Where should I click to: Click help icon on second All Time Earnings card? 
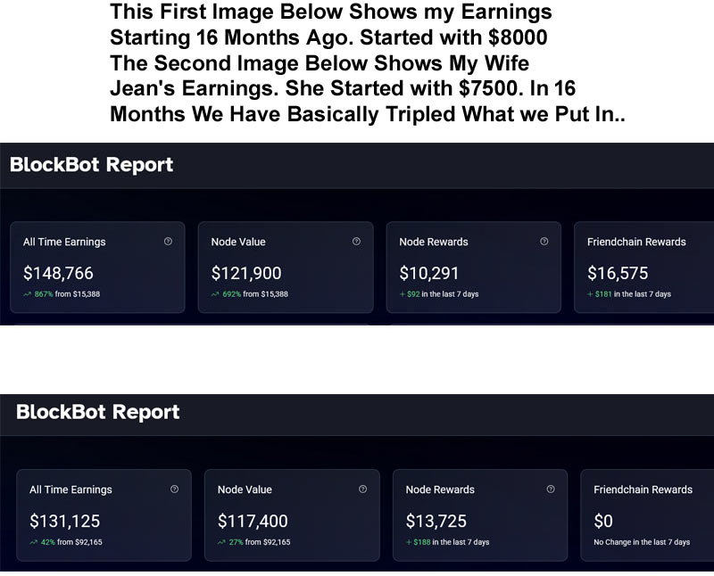(174, 490)
